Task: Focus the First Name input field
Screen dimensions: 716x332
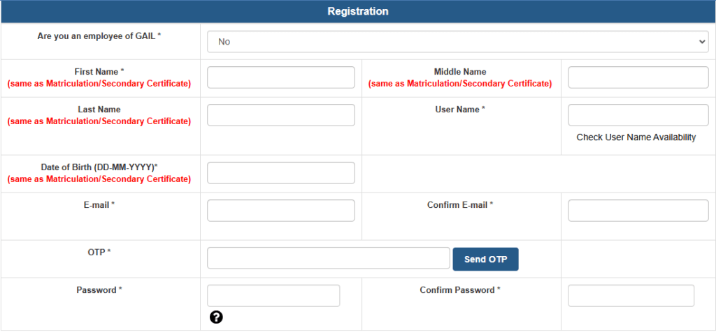Action: coord(281,77)
